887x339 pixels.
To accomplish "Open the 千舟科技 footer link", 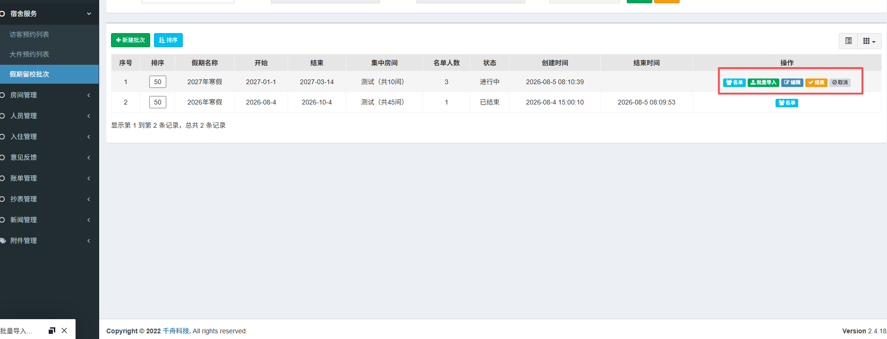I will click(x=176, y=331).
